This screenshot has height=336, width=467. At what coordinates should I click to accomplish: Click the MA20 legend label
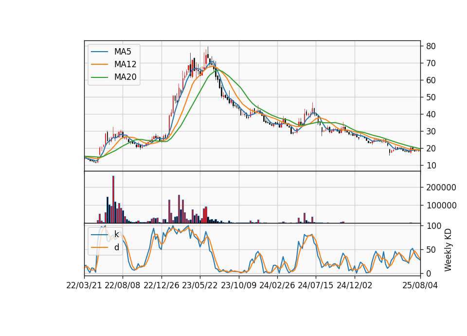click(125, 77)
